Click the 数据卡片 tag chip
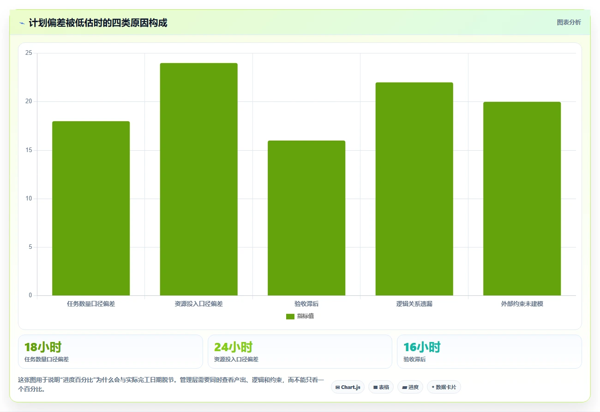Viewport: 600px width, 412px height. pos(444,387)
